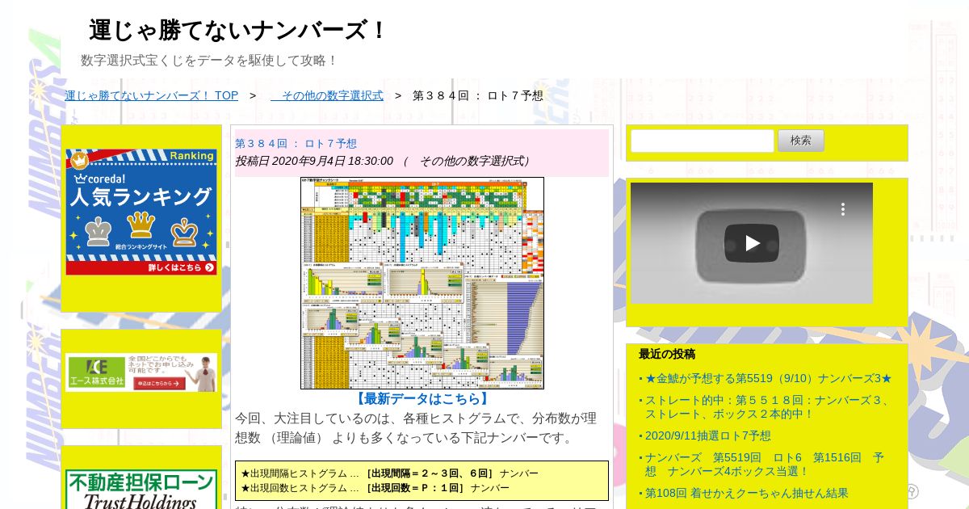Open the その他の数字選択式 breadcrumb link
The height and width of the screenshot is (509, 969).
327,95
